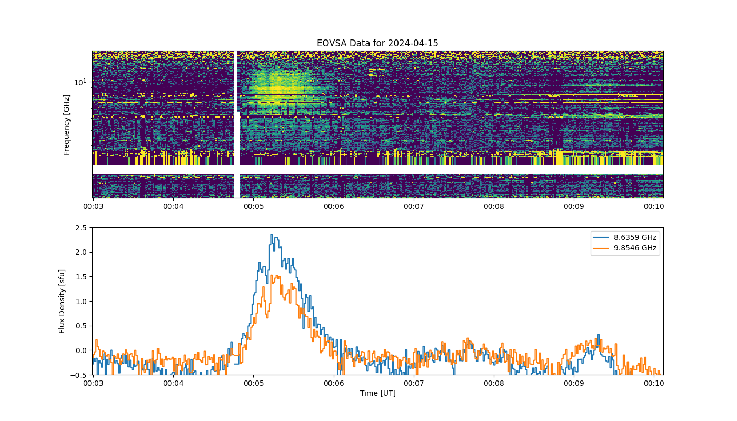Click the 00:03 tick on the lower plot
This screenshot has width=737, height=421.
pyautogui.click(x=93, y=383)
